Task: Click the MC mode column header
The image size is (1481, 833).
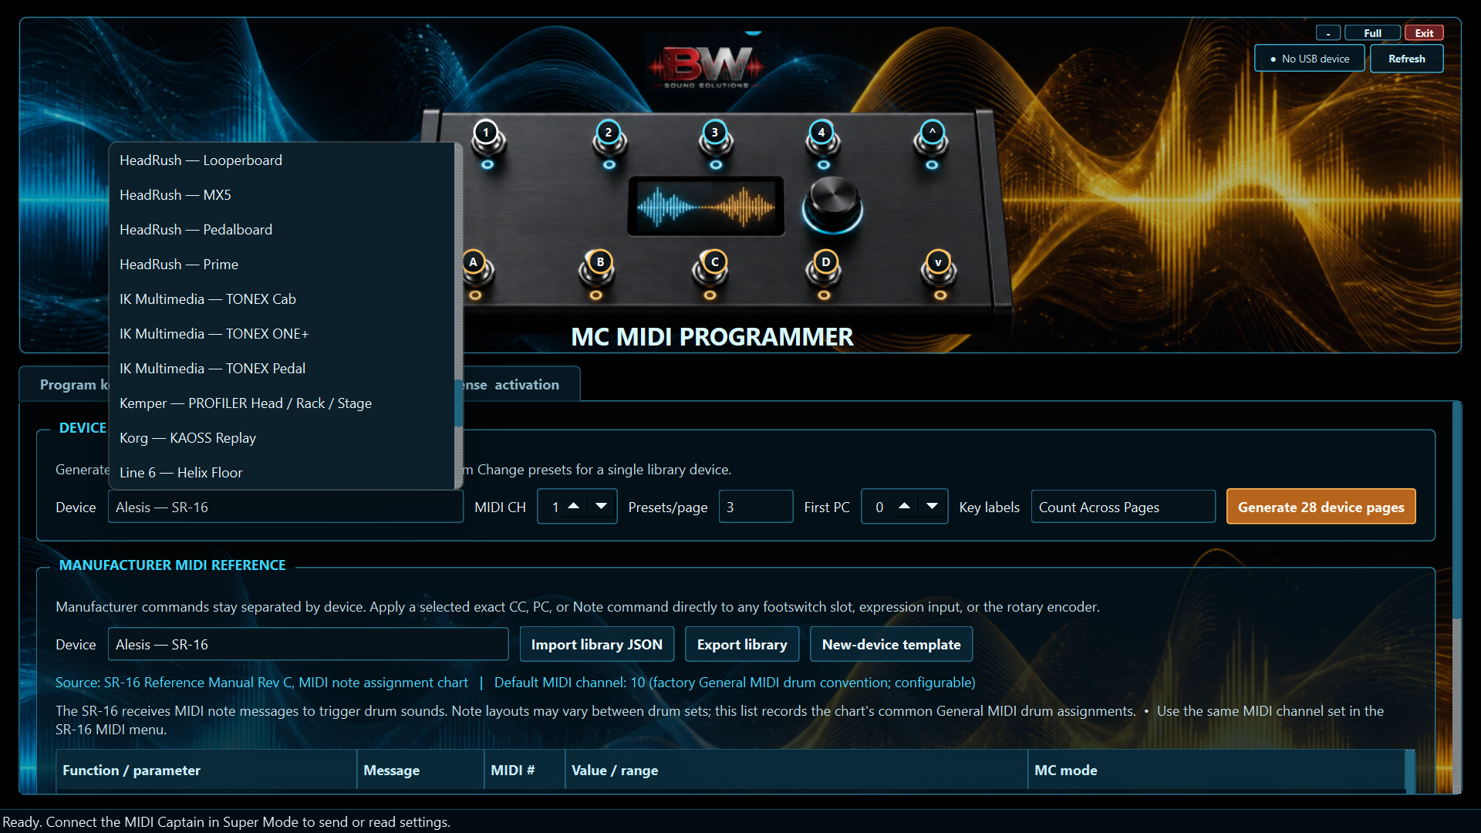Action: point(1216,770)
